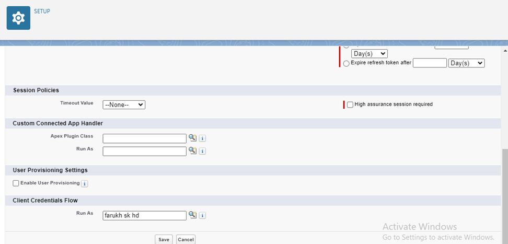This screenshot has width=508, height=244.
Task: Click the Save button
Action: 164,239
